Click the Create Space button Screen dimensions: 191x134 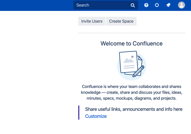[x=121, y=21]
